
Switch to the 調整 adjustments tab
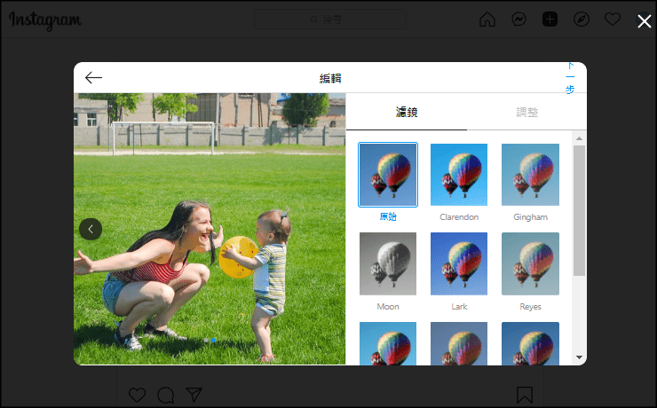[x=526, y=112]
